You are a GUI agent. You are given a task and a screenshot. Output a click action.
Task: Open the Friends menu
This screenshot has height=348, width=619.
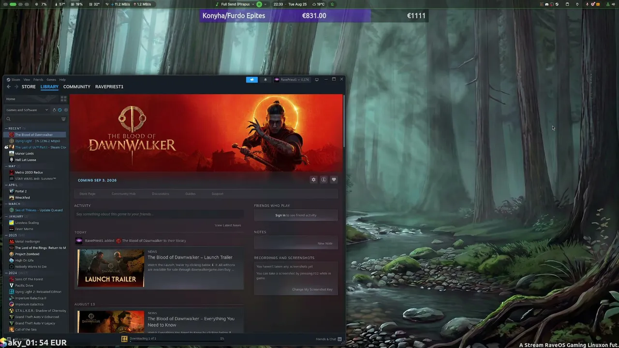pos(38,80)
